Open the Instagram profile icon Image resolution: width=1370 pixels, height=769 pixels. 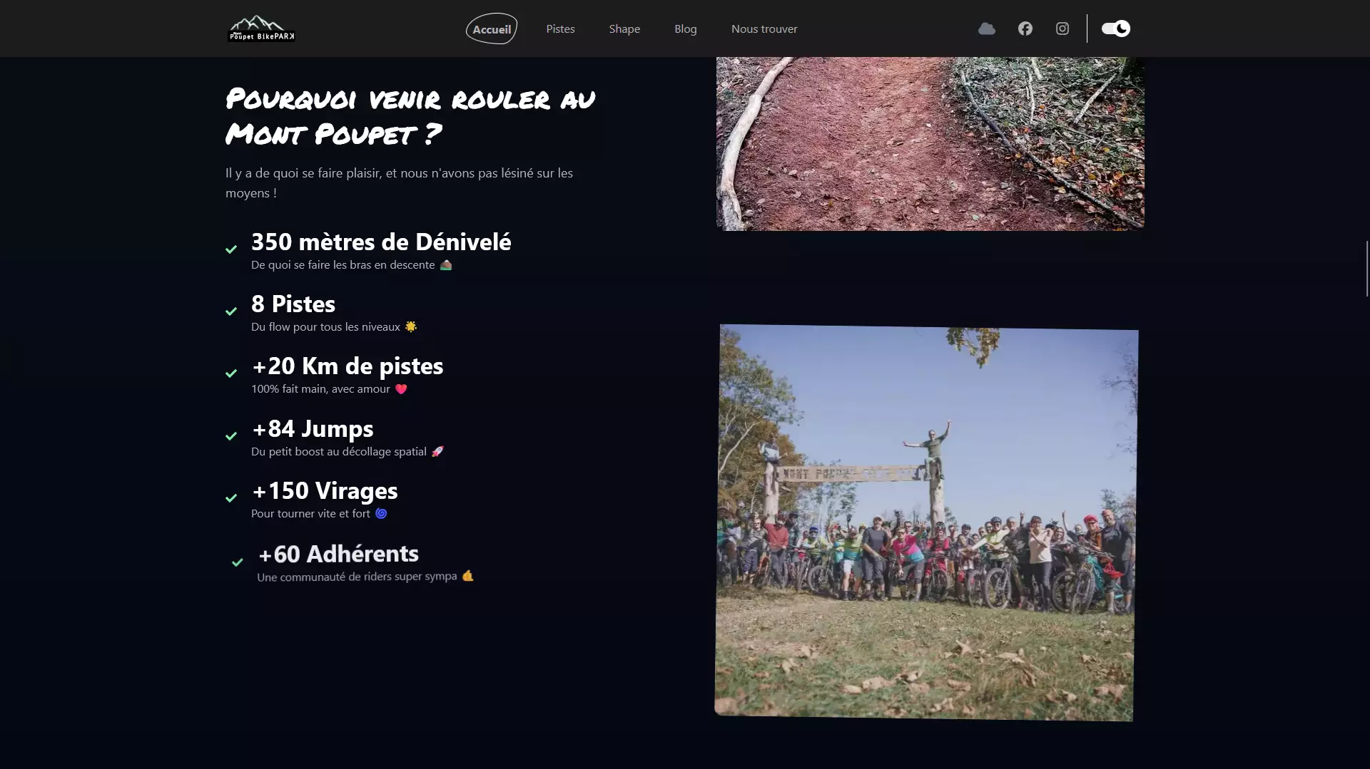click(1062, 29)
